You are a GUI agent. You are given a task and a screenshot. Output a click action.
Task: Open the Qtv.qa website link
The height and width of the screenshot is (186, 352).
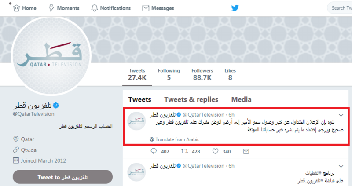coord(29,149)
